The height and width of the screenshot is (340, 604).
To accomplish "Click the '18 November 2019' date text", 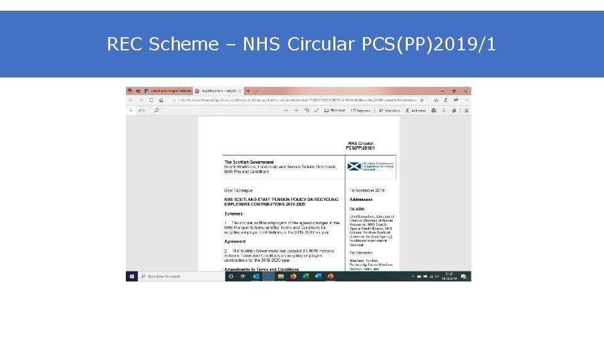I will pyautogui.click(x=367, y=190).
